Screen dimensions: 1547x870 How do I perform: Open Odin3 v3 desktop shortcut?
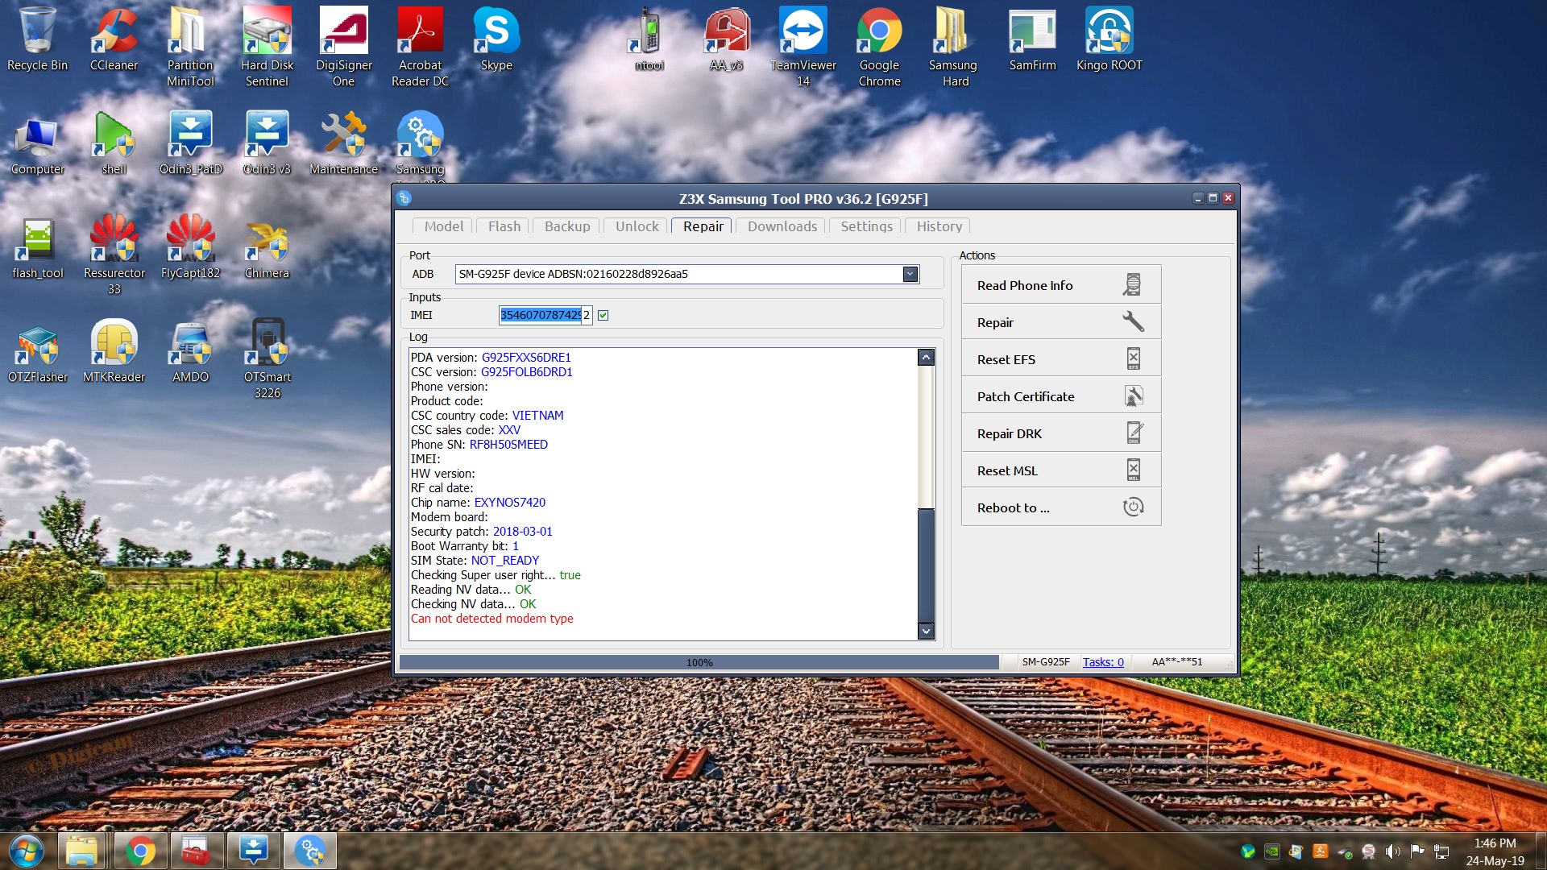click(267, 143)
